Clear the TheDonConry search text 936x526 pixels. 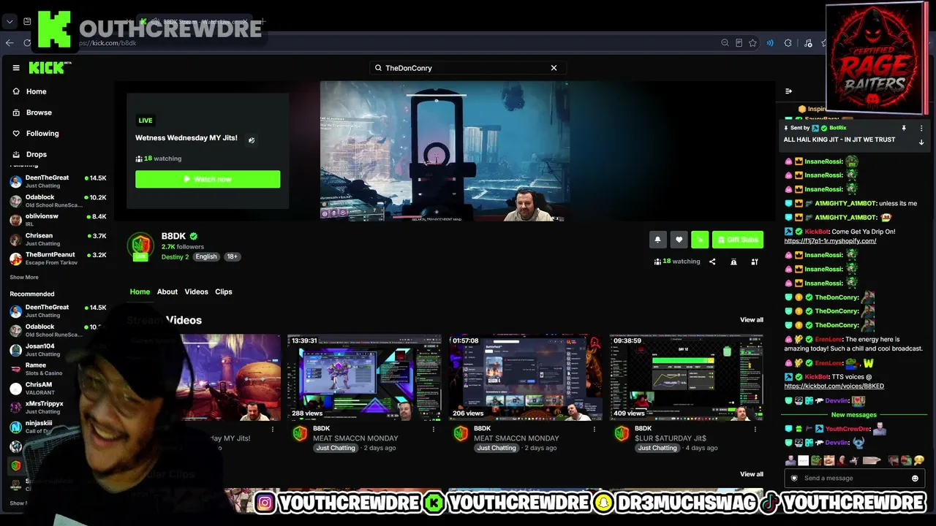[554, 68]
